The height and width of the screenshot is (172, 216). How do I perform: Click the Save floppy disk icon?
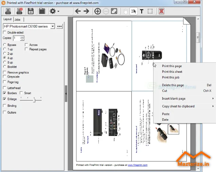(31, 11)
